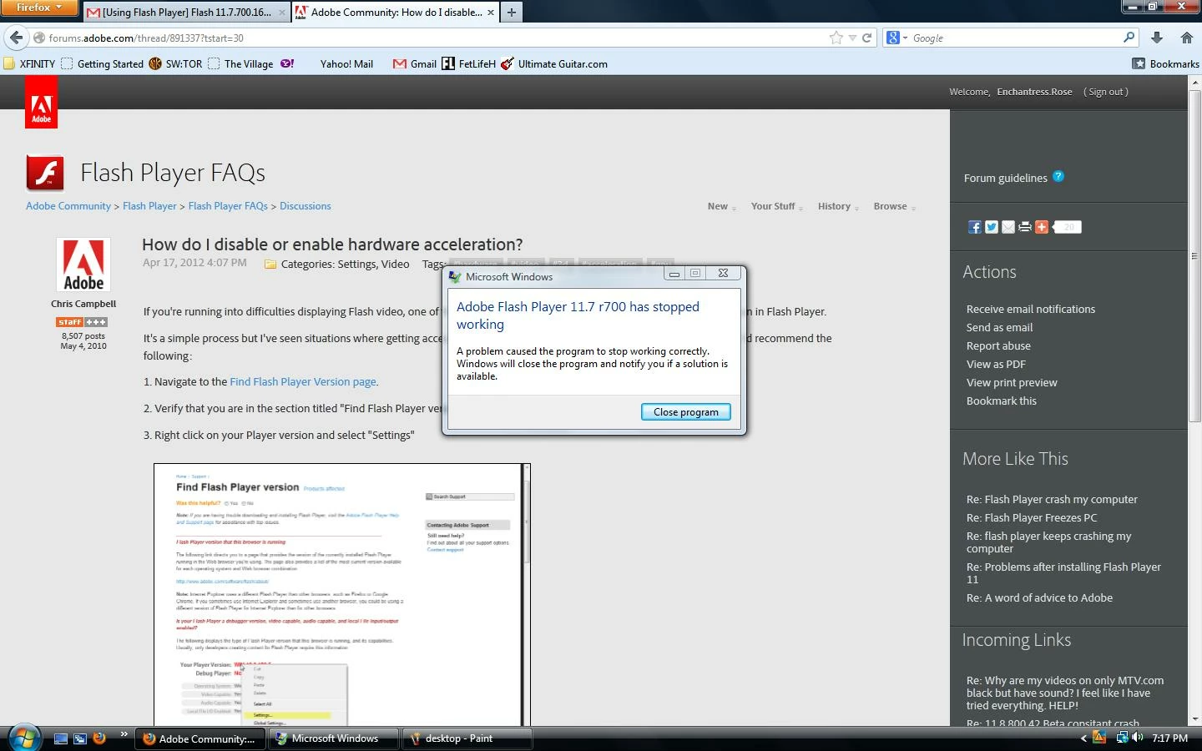The height and width of the screenshot is (751, 1202).
Task: Open the Ultimate Guitar.com bookmark
Action: pos(554,63)
